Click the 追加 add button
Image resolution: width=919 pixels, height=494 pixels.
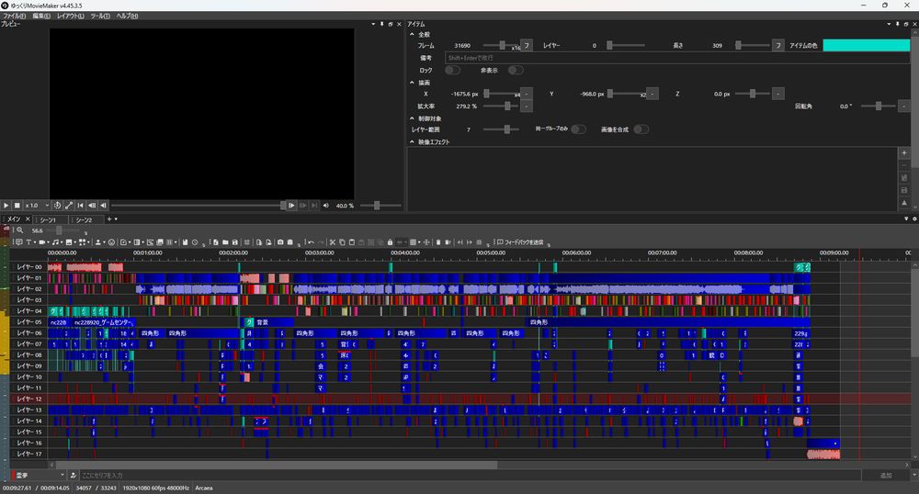coord(886,476)
